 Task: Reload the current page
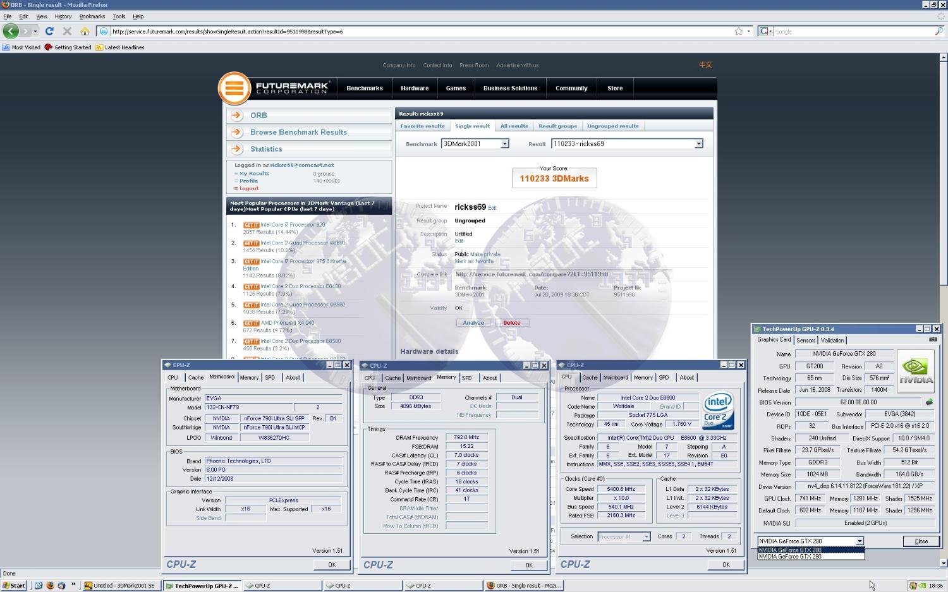49,31
